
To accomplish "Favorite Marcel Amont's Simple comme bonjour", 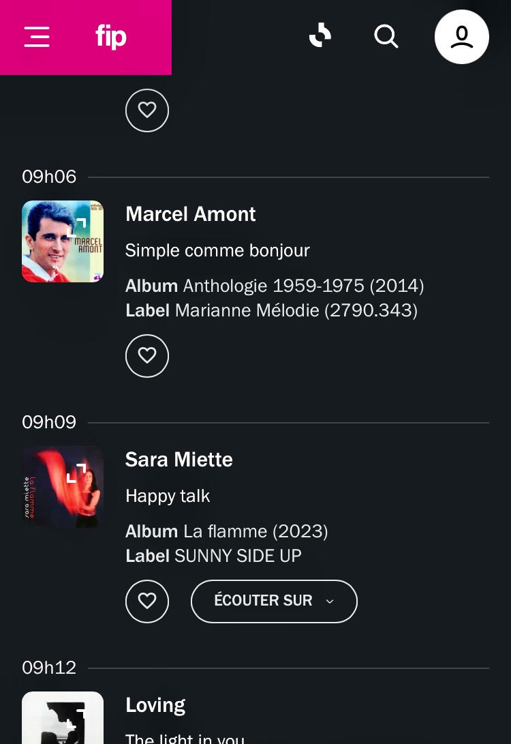I will [147, 356].
